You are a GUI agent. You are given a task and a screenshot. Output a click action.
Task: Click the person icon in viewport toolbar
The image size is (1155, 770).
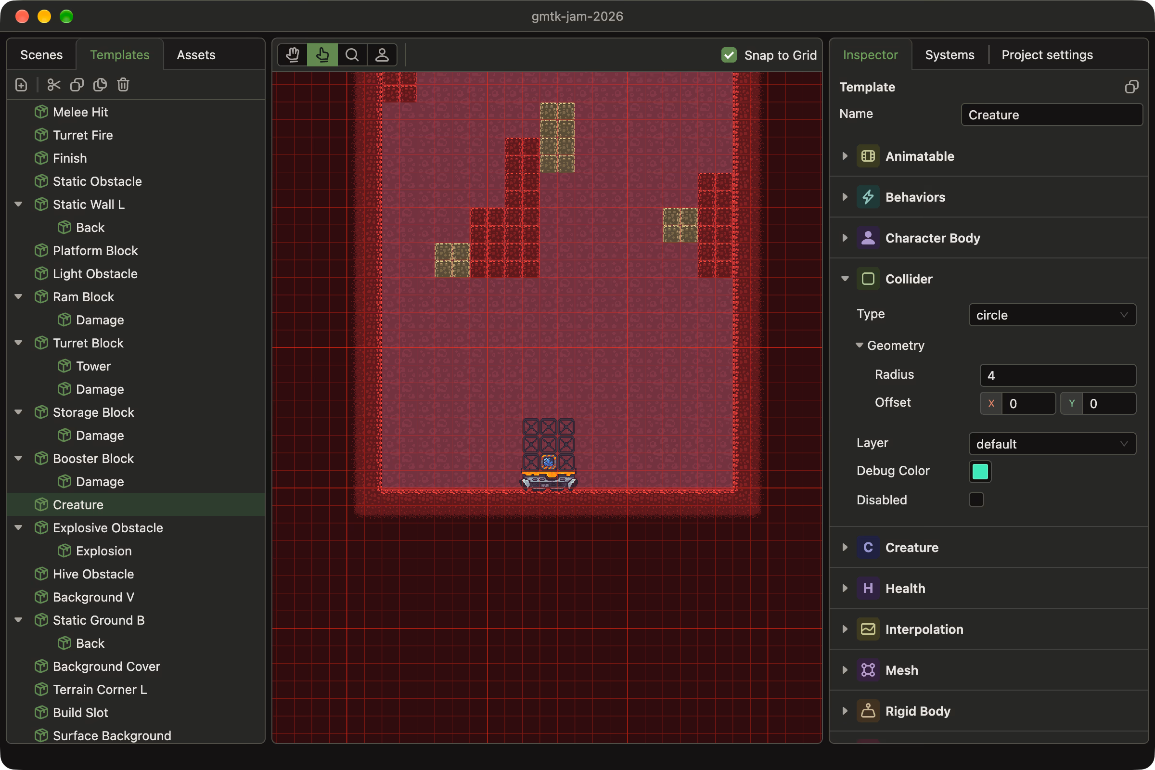tap(382, 55)
